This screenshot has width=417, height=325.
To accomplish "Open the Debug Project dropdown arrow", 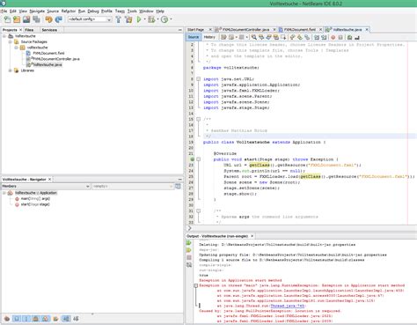I will (x=157, y=19).
